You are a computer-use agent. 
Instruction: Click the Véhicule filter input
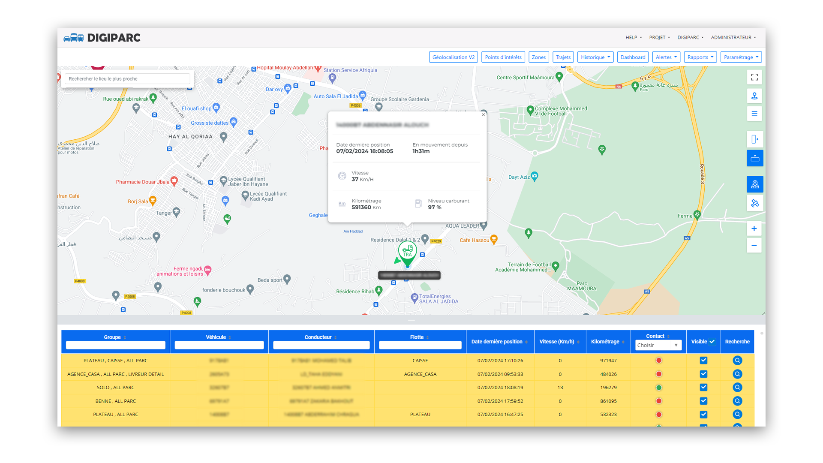(x=219, y=346)
